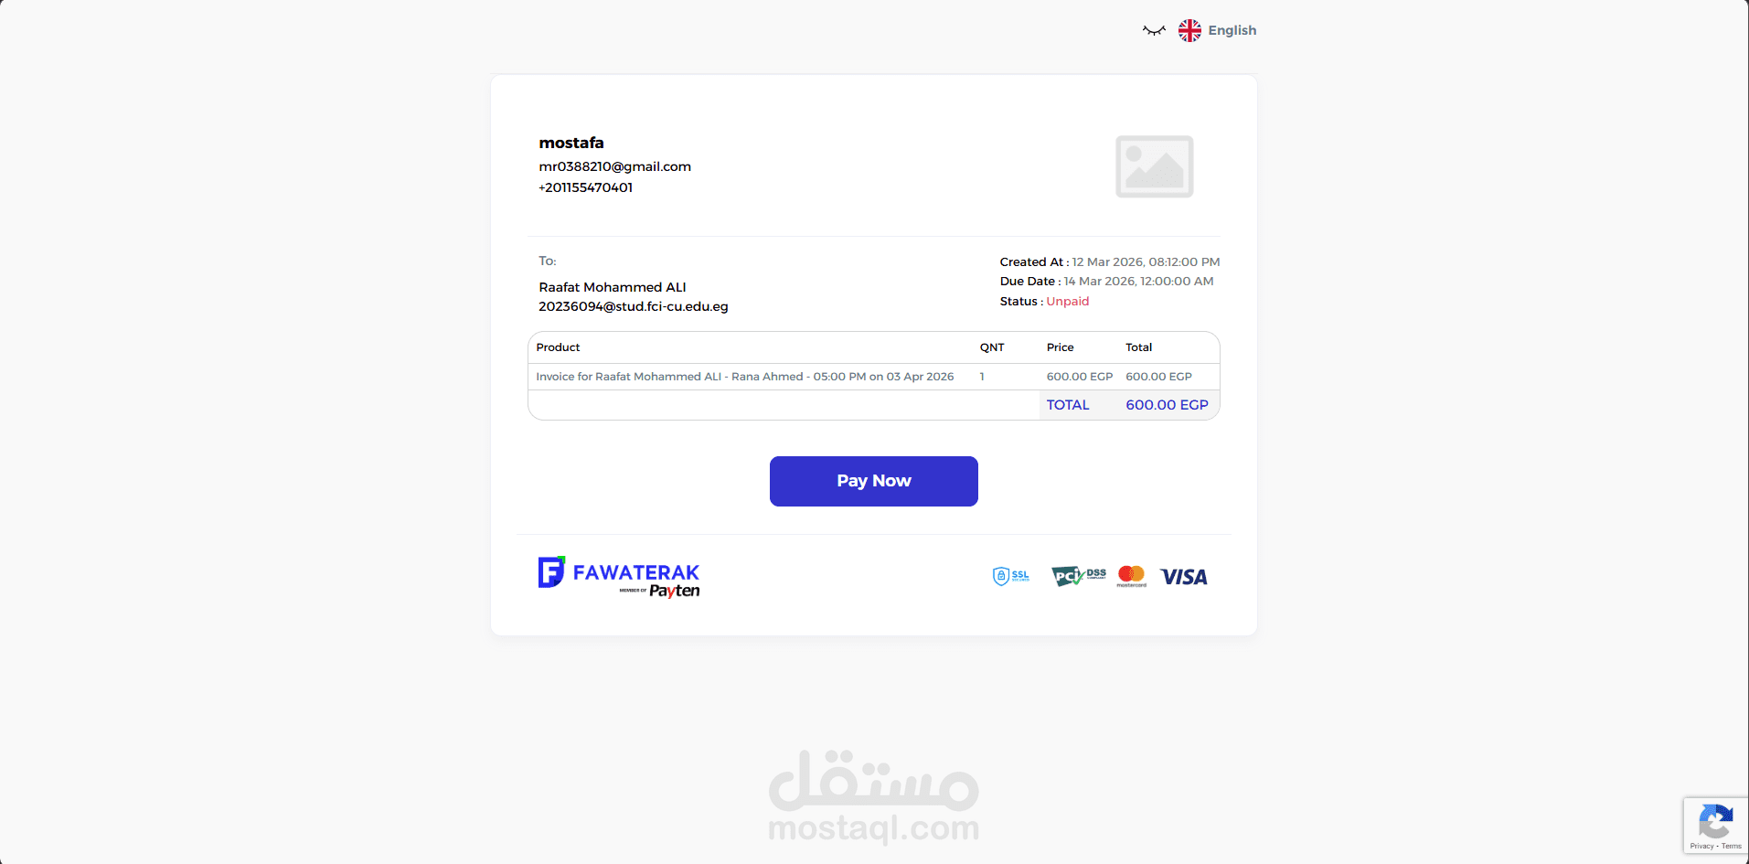Click the PCI DSS compliance badge
The height and width of the screenshot is (864, 1749).
(1079, 576)
